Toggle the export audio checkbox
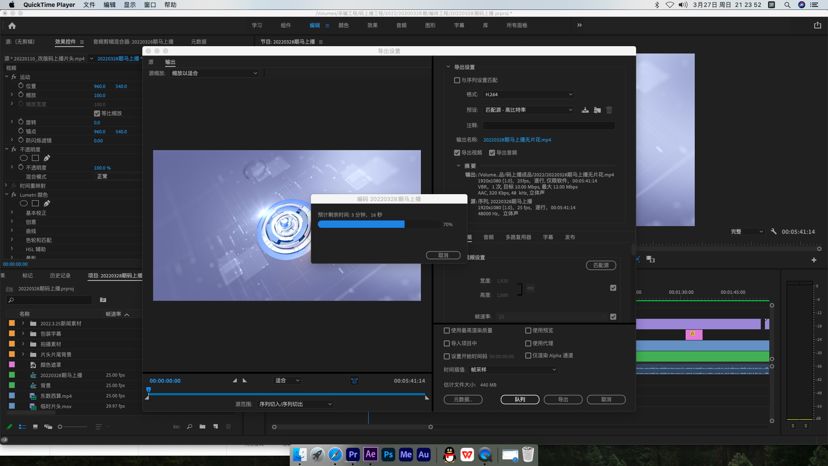 coord(492,153)
